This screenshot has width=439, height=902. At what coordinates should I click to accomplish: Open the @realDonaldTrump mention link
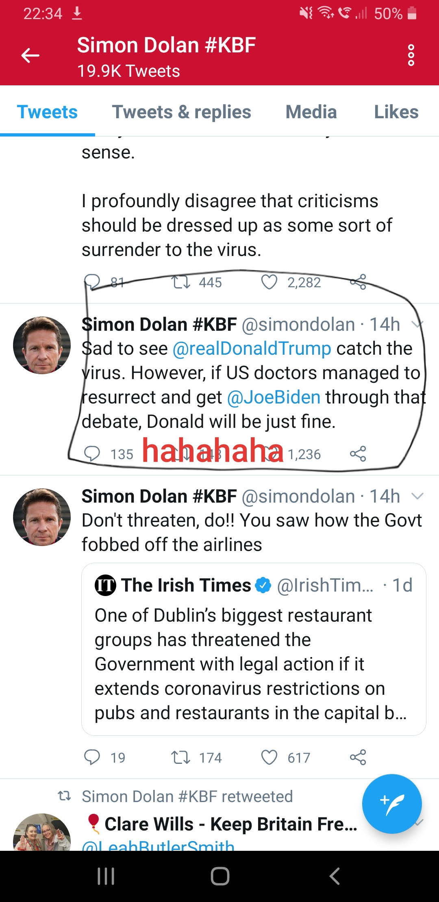[252, 349]
